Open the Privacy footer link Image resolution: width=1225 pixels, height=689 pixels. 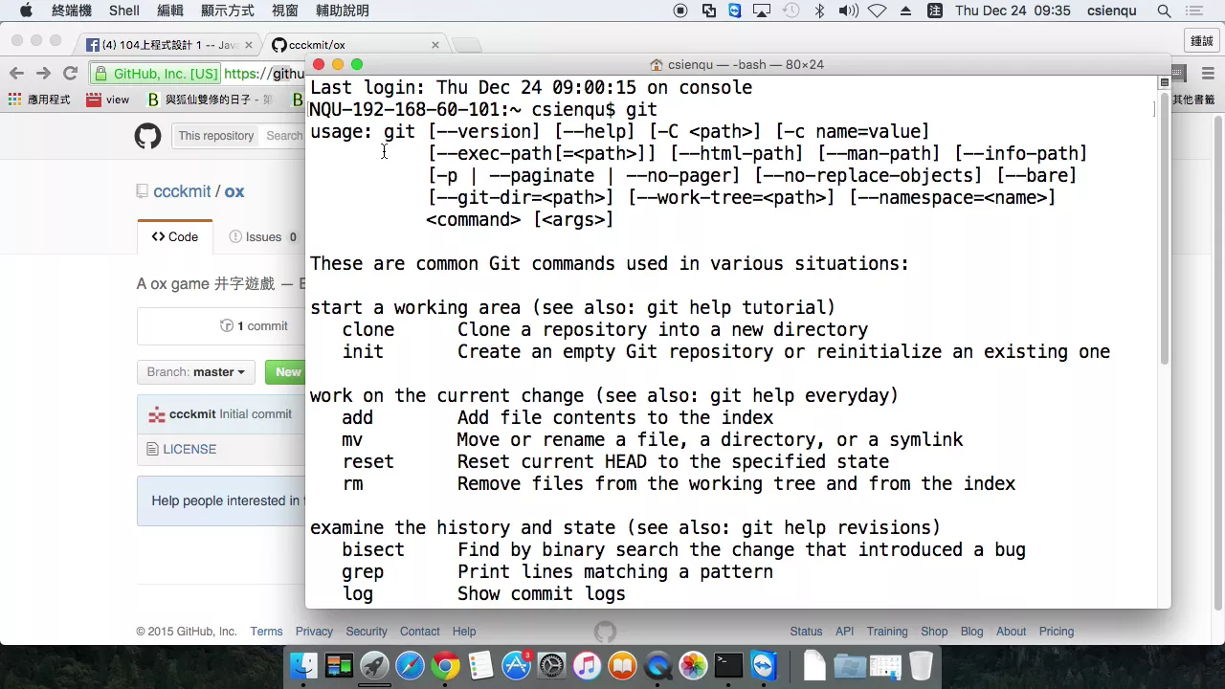[314, 632]
